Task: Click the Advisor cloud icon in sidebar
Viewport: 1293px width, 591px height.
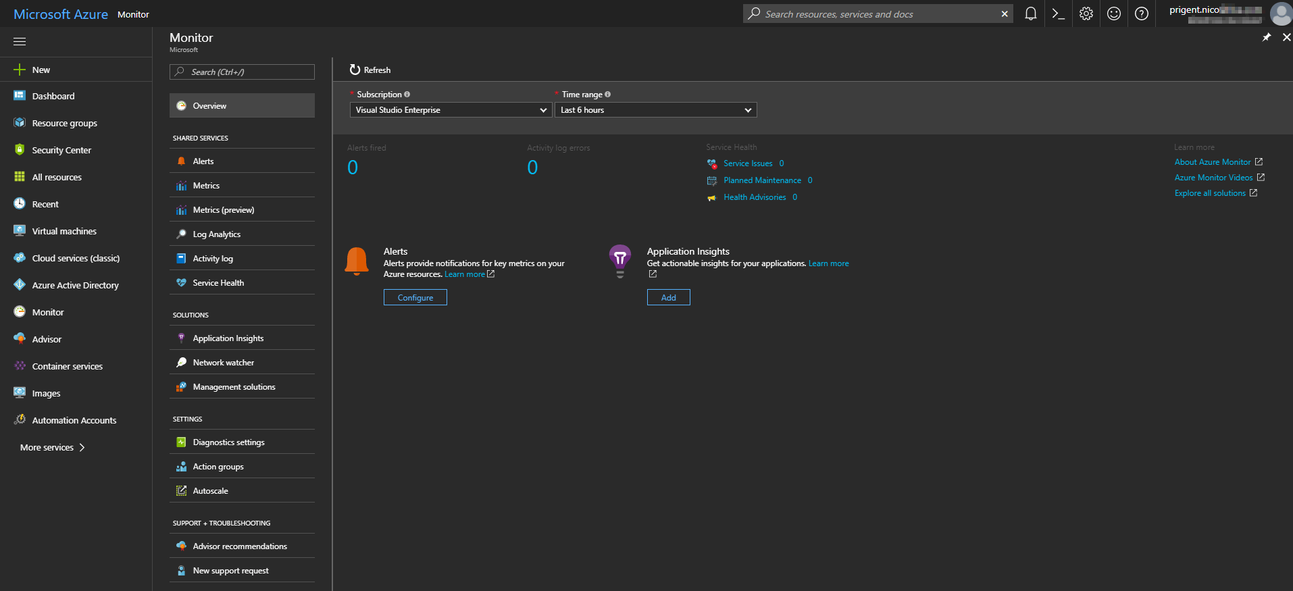Action: tap(20, 339)
